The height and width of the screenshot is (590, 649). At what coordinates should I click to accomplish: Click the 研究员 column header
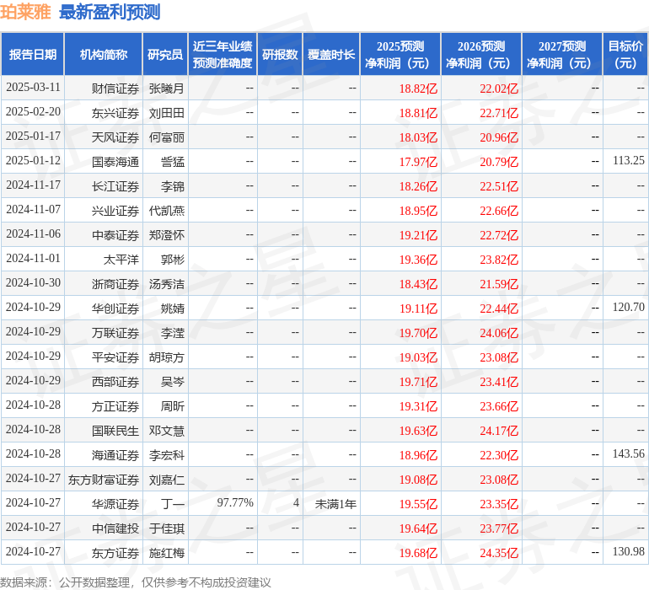tap(165, 55)
